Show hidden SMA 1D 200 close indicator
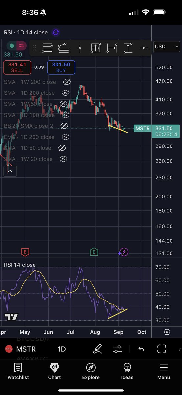 tap(65, 93)
